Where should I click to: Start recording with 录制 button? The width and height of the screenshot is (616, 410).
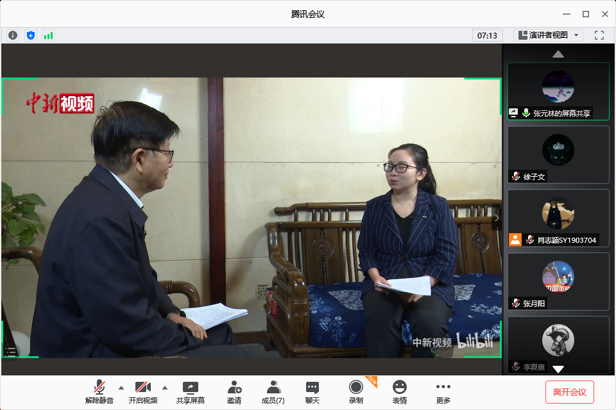pyautogui.click(x=356, y=391)
